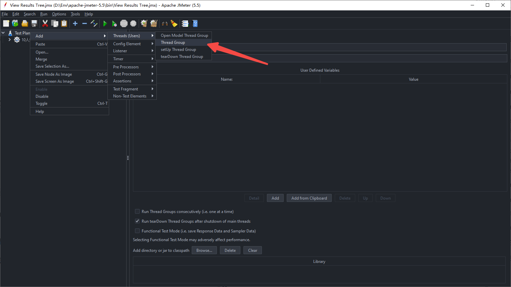Open the Edit menu
Viewport: 511px width, 287px height.
[16, 14]
